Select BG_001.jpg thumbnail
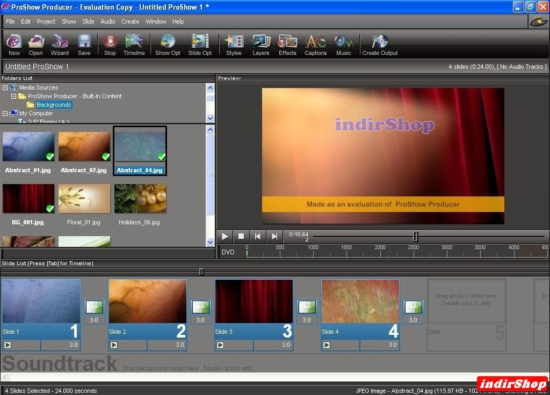The height and width of the screenshot is (395, 550). click(x=28, y=199)
